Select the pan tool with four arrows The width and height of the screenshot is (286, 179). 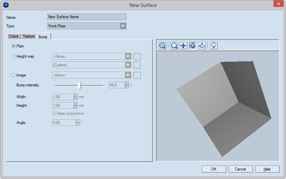point(183,45)
